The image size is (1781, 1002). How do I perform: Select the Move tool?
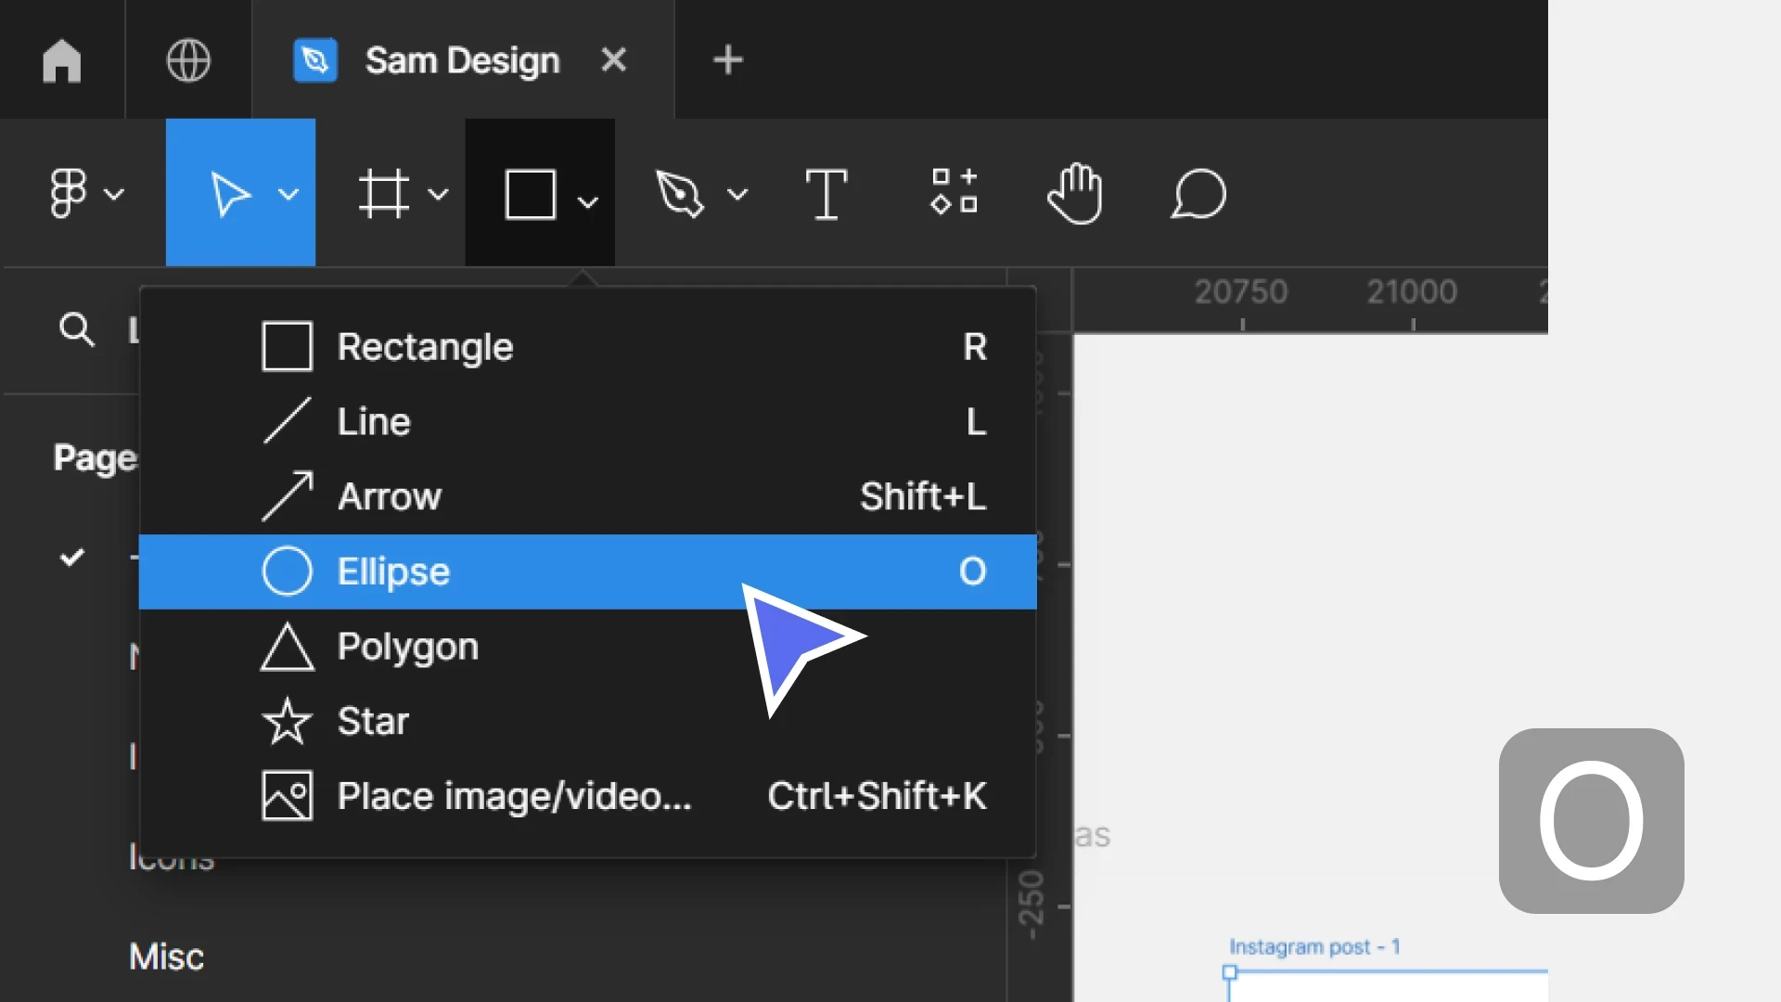pos(230,192)
